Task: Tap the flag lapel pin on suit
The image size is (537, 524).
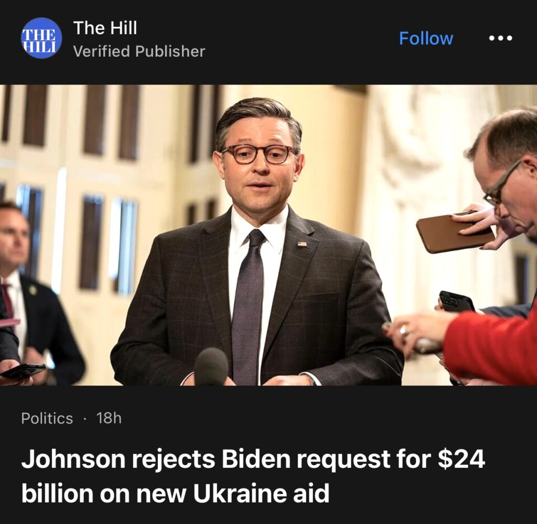Action: [302, 244]
